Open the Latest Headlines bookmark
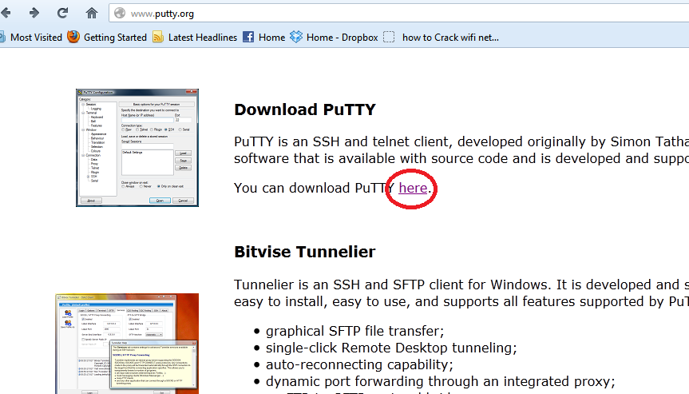The height and width of the screenshot is (394, 689). pos(203,38)
